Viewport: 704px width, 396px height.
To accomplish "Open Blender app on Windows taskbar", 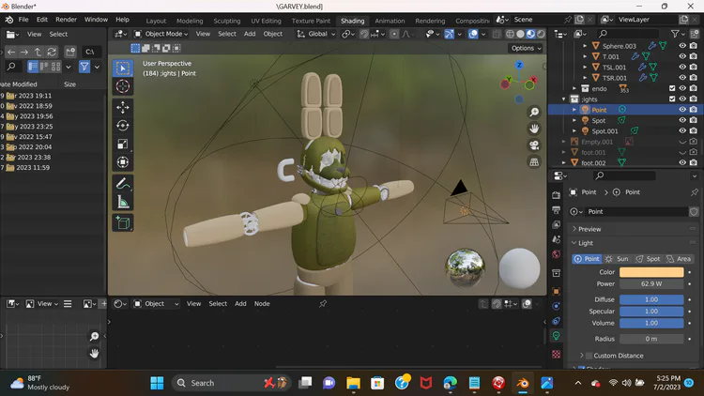I will tap(522, 383).
